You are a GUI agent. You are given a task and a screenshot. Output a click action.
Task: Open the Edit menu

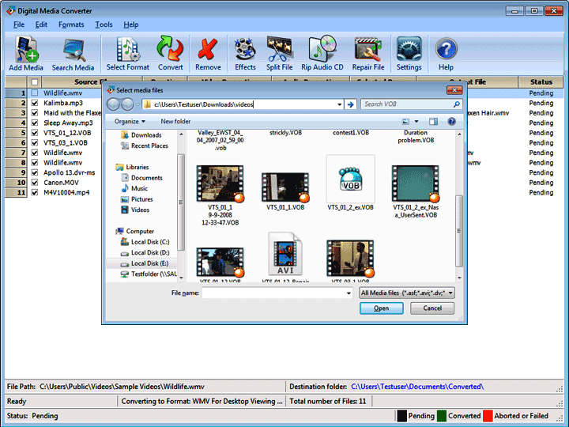click(41, 25)
